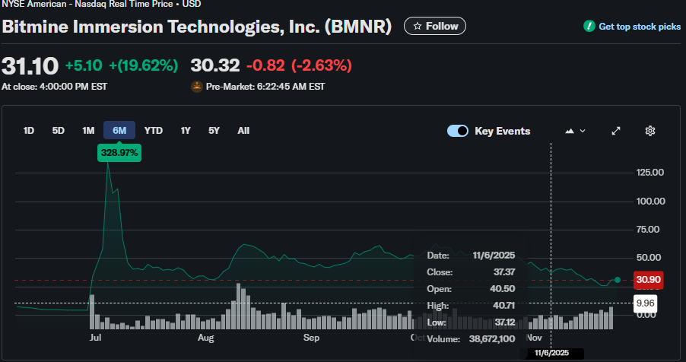Click the tooltip Date value 11/6/2025
Viewport: 686px width, 362px height.
coord(494,256)
